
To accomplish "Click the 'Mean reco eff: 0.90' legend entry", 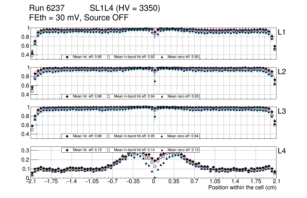I will coord(183,57).
